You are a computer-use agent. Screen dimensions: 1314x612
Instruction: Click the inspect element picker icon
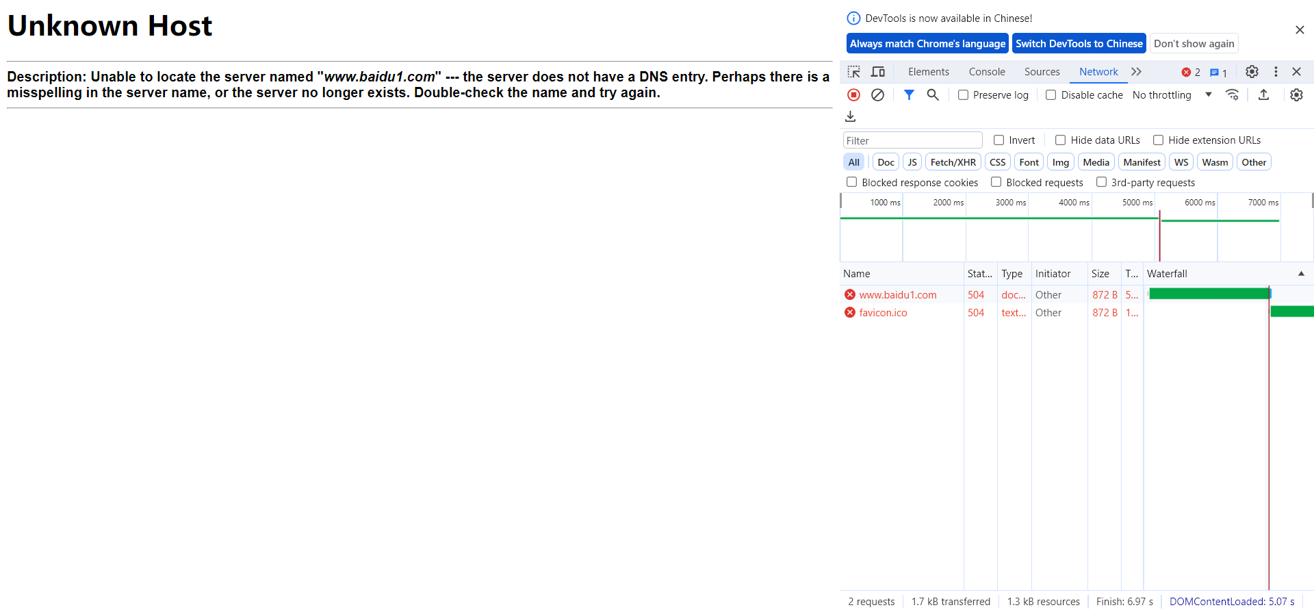[x=853, y=72]
